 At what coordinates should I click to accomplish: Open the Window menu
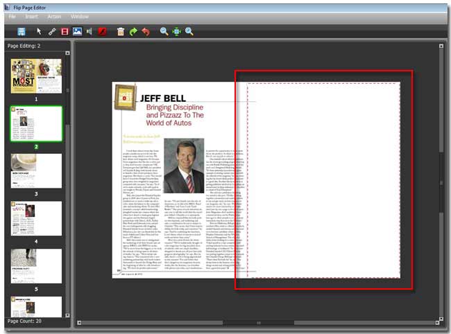pyautogui.click(x=80, y=17)
